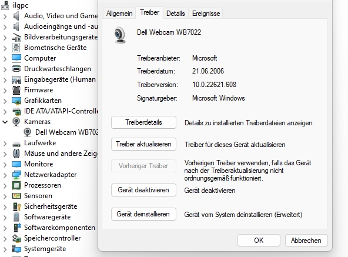
Task: Select the ilgpc root node label
Action: [x=21, y=5]
